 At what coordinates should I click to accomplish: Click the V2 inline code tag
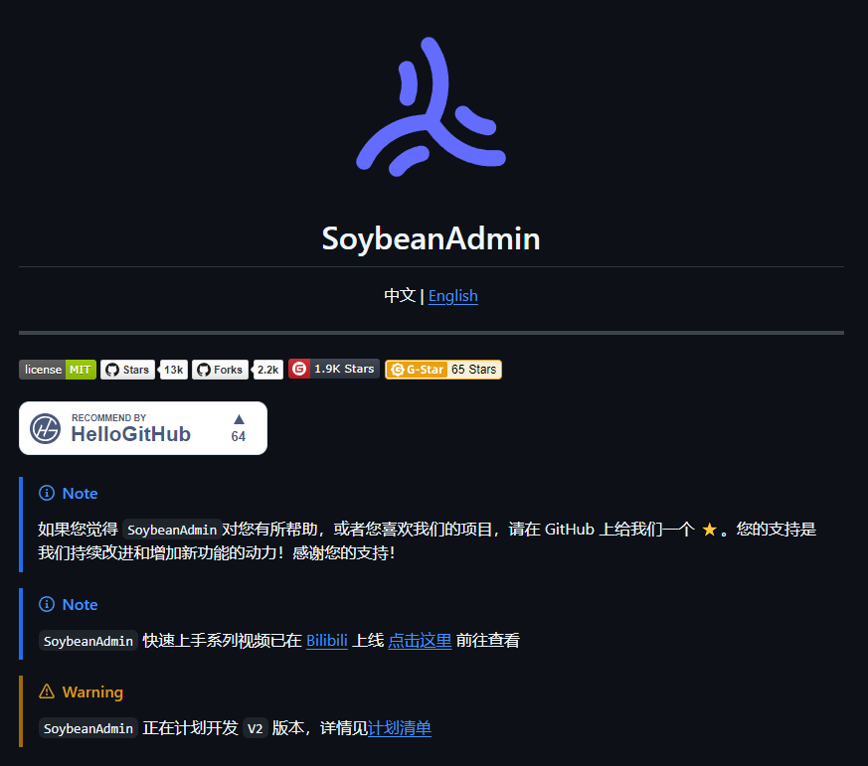[x=256, y=728]
